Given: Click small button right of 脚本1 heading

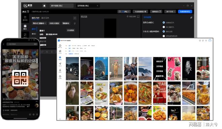Looking at the screenshot, I should click(x=71, y=30).
